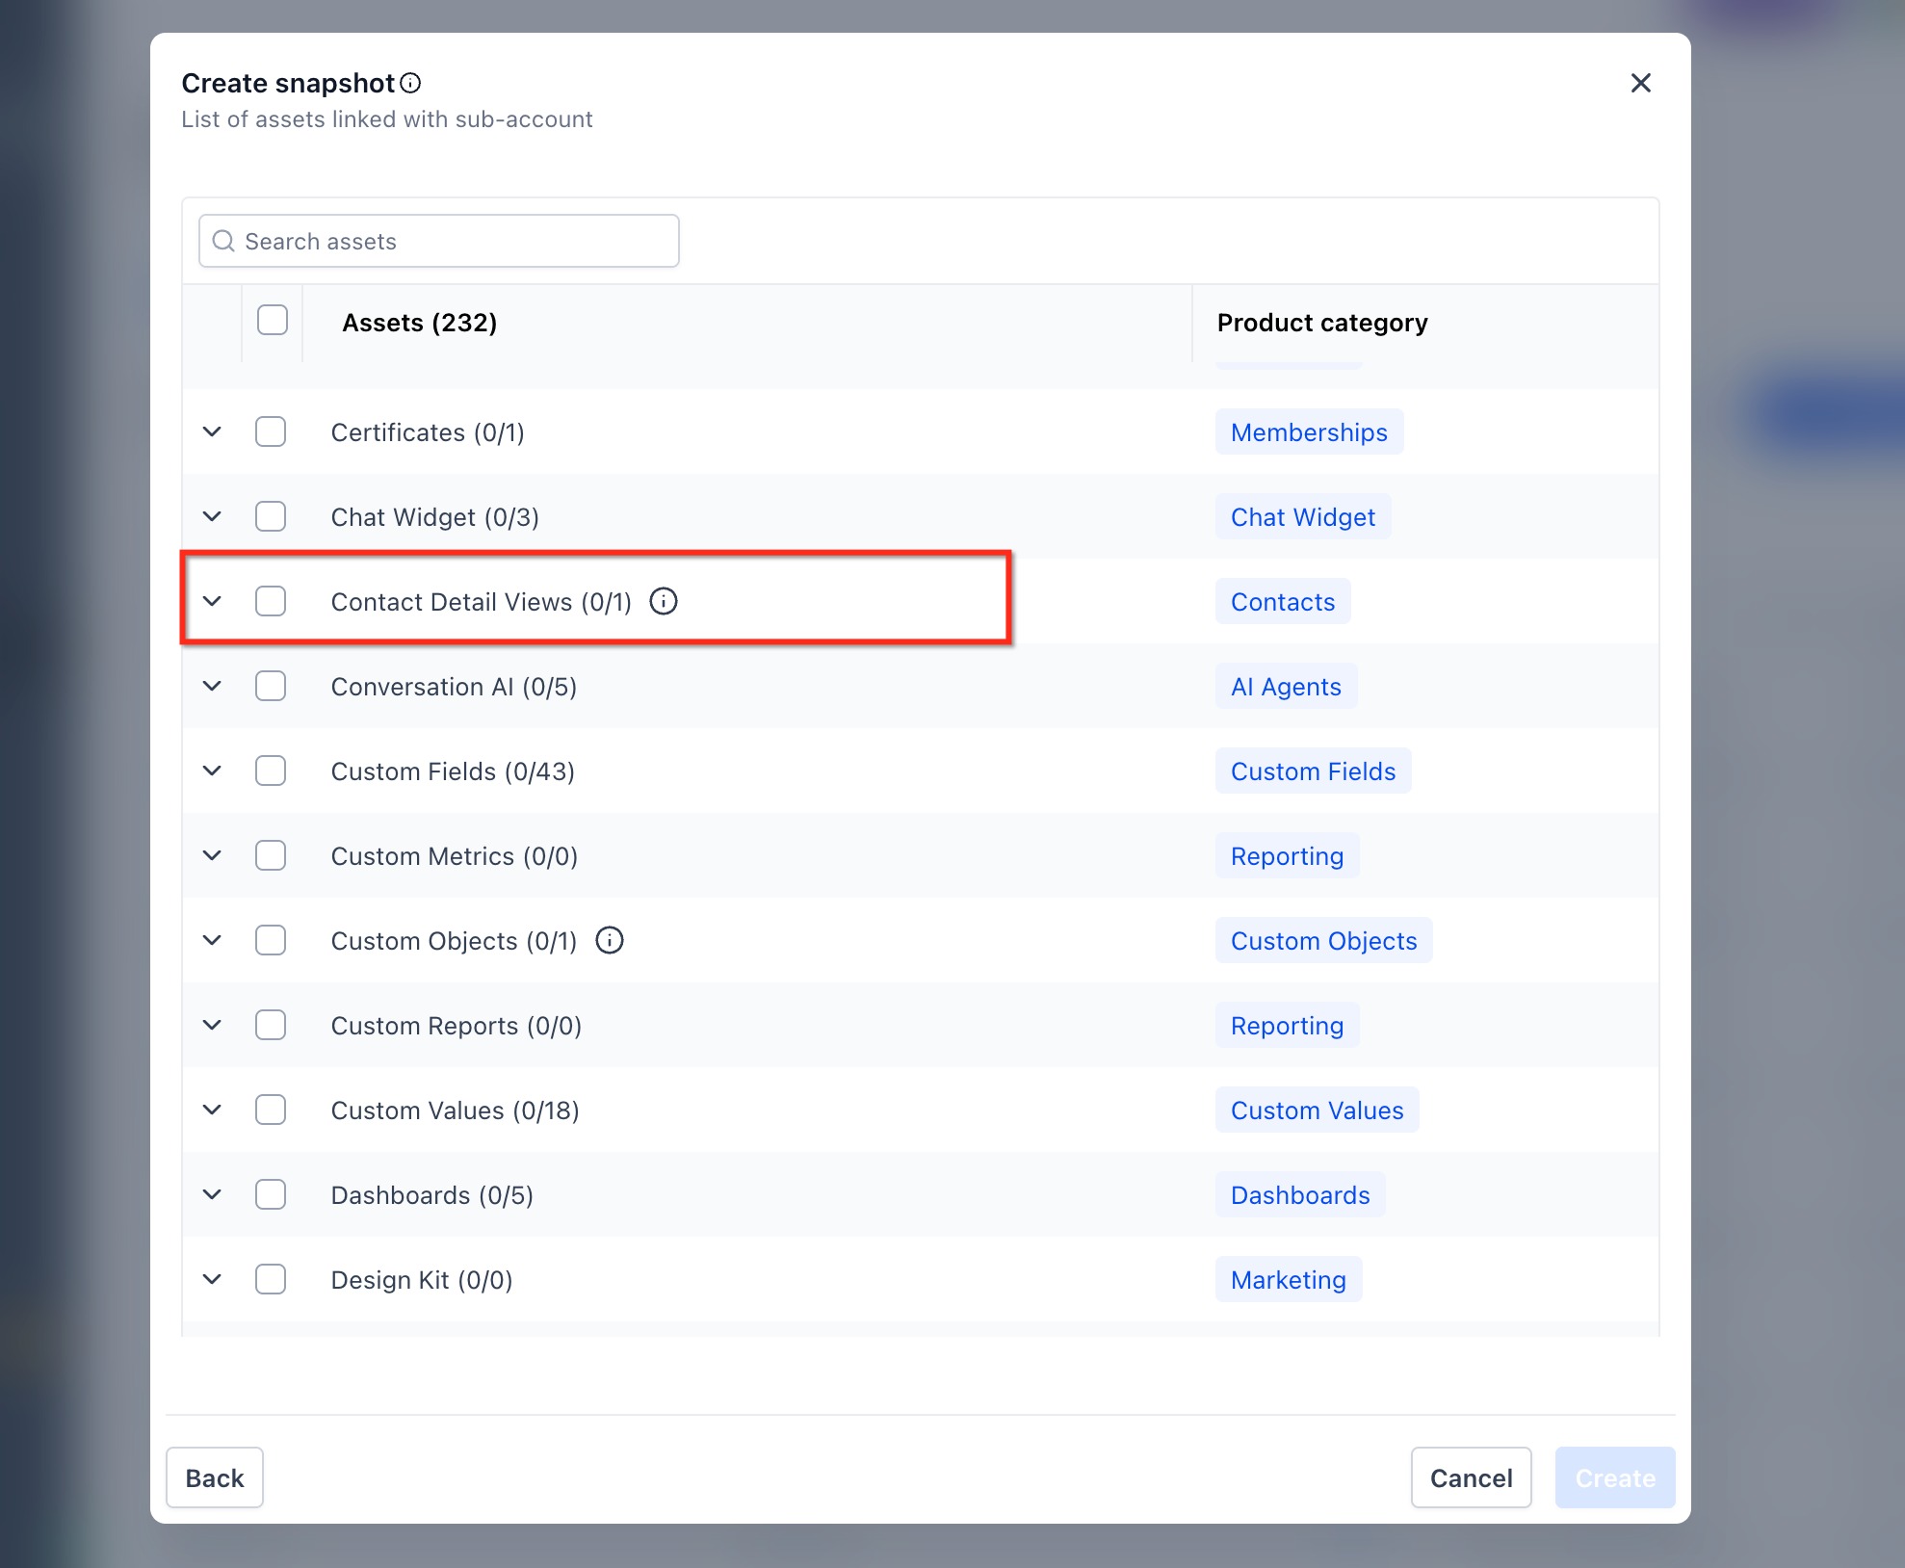Click the AI Agents category tag

[x=1286, y=686]
